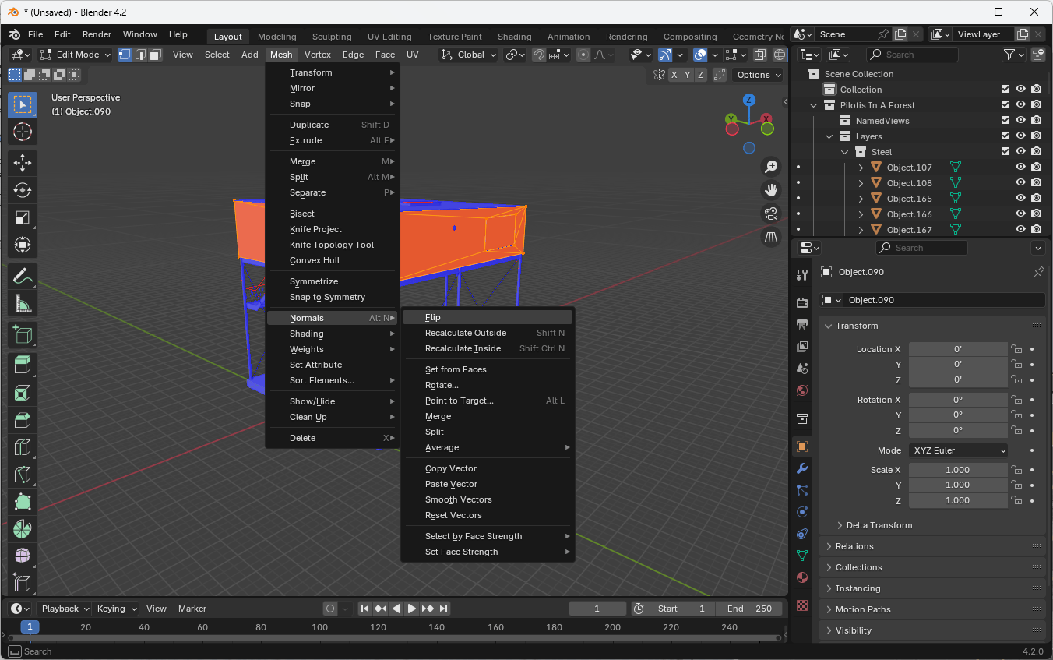Viewport: 1053px width, 660px height.
Task: Open the Edit Mode dropdown
Action: (75, 55)
